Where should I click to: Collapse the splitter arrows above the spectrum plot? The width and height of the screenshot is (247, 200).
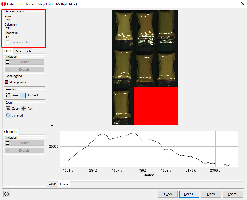tap(50, 126)
